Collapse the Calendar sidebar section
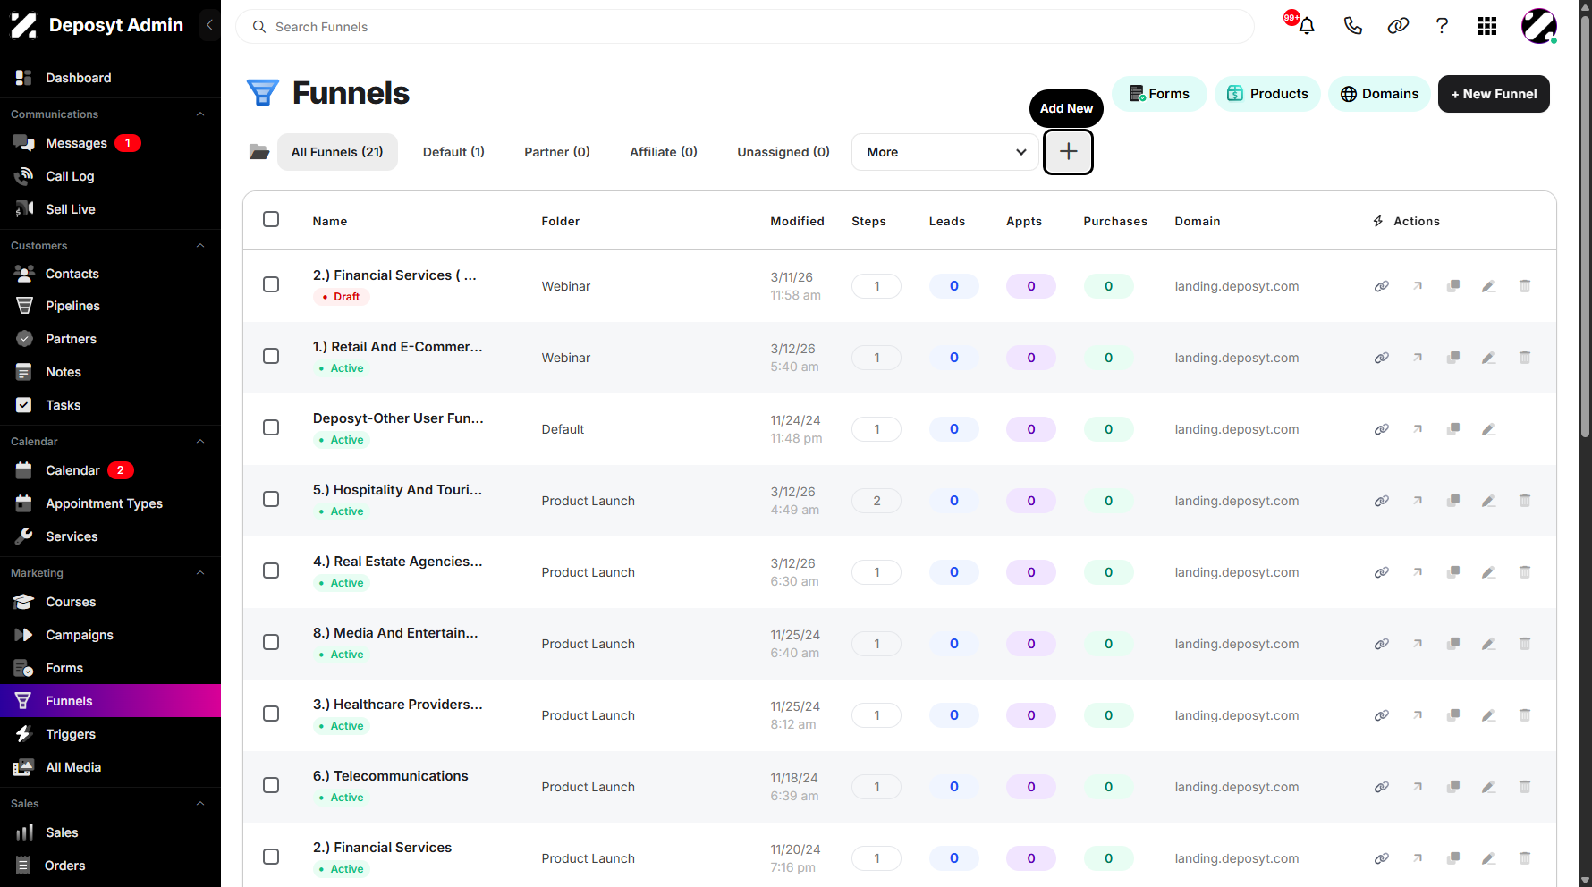Image resolution: width=1592 pixels, height=887 pixels. coord(200,442)
